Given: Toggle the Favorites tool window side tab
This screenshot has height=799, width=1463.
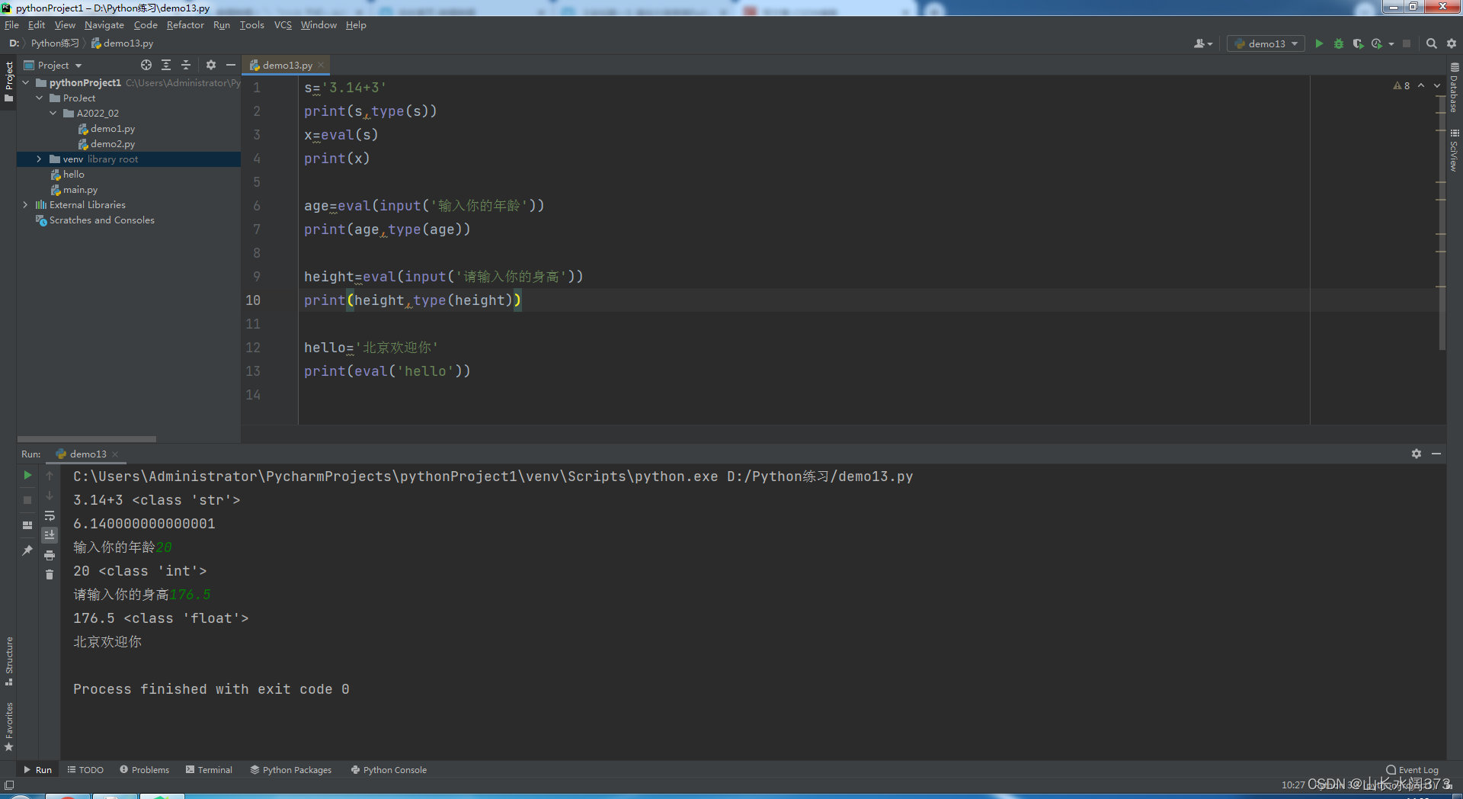Looking at the screenshot, I should pyautogui.click(x=8, y=727).
